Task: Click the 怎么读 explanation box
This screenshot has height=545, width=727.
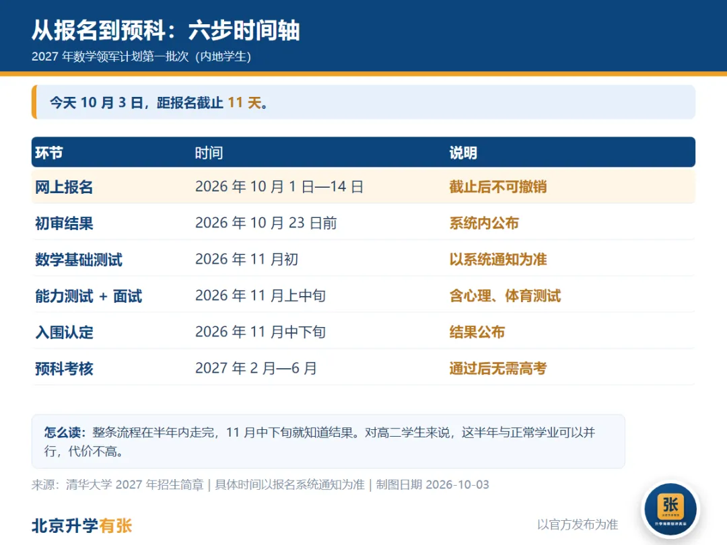Action: click(328, 441)
